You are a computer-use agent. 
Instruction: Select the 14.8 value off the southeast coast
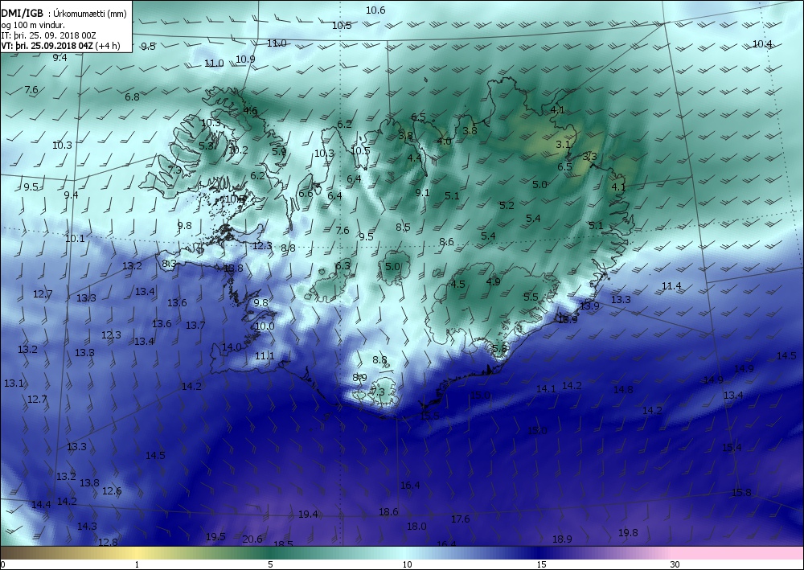point(623,389)
